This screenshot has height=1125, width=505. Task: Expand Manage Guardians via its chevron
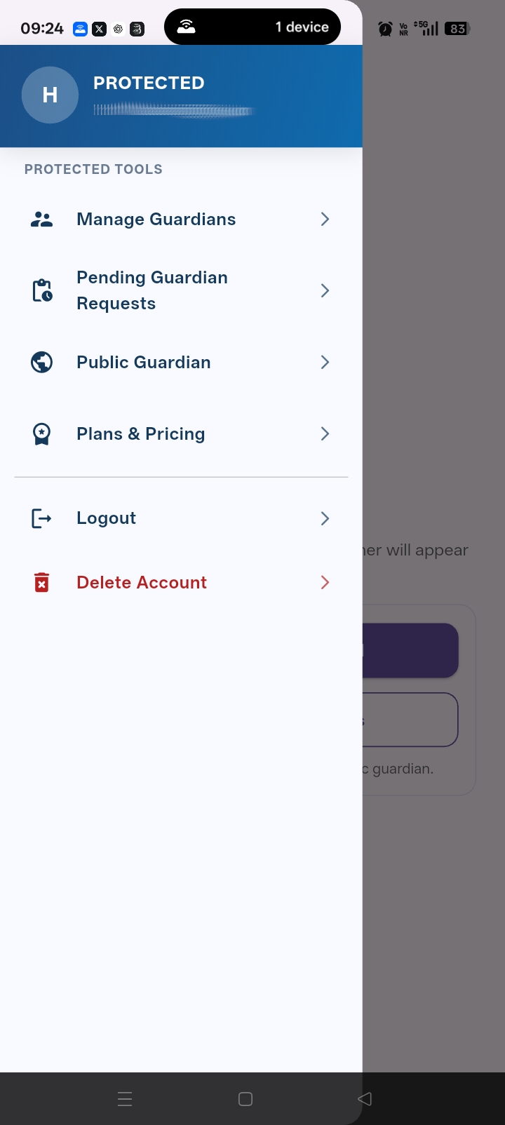pyautogui.click(x=325, y=220)
